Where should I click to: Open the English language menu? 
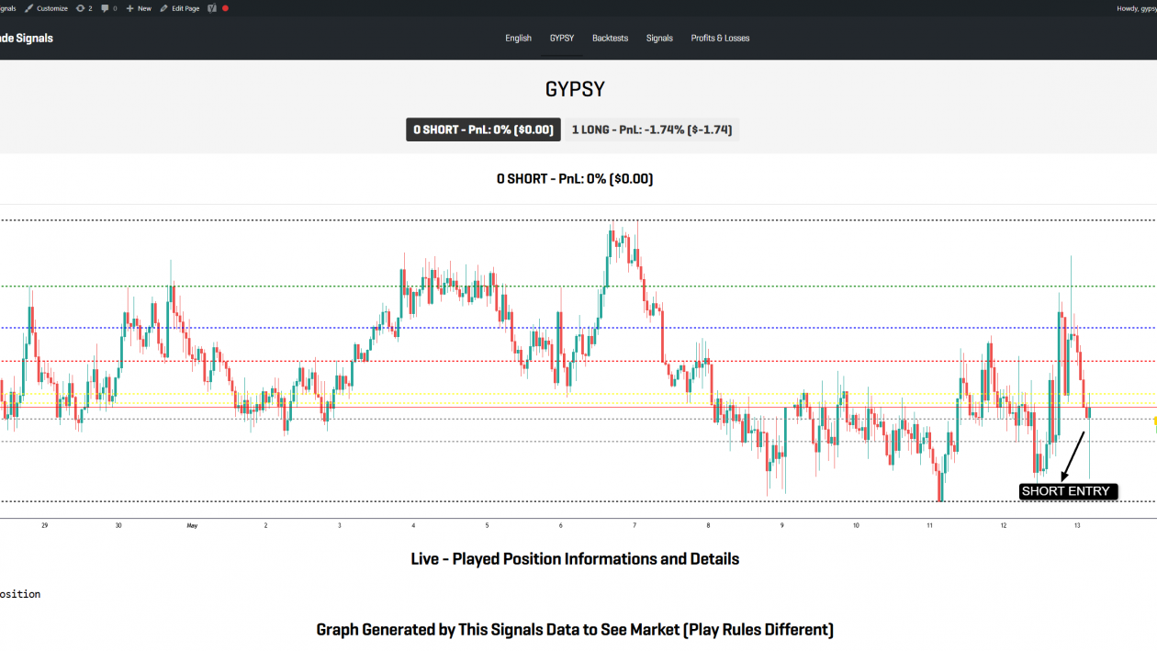[518, 39]
